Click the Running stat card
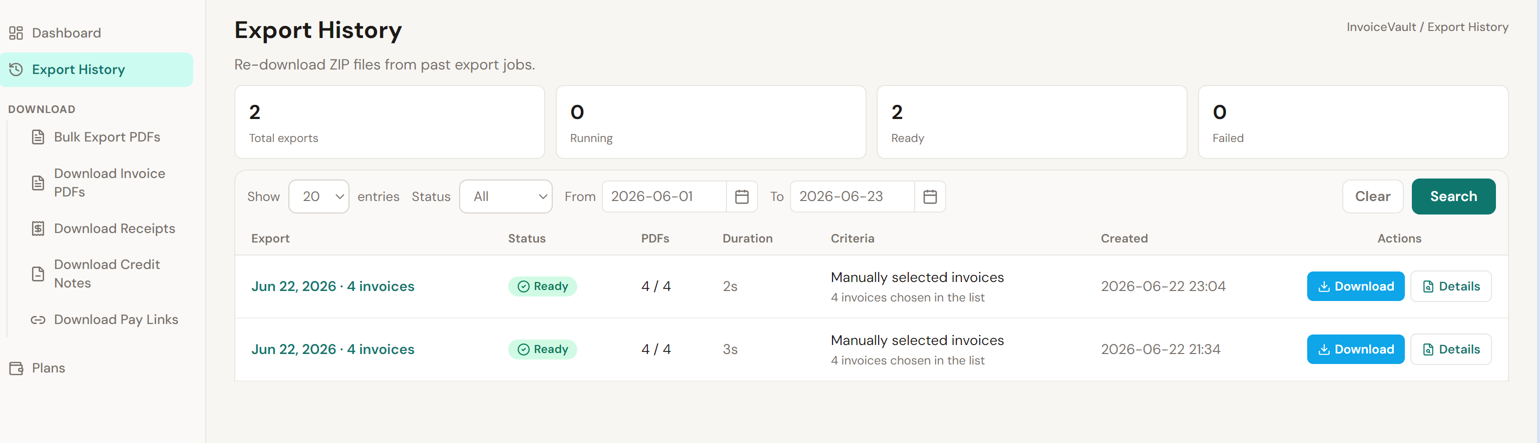The image size is (1540, 443). [711, 122]
